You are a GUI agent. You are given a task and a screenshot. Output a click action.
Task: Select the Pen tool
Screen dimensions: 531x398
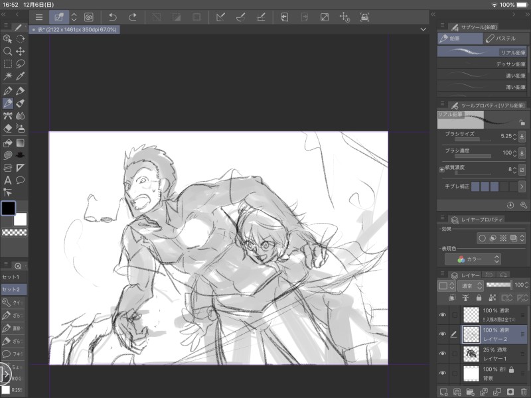pyautogui.click(x=7, y=91)
